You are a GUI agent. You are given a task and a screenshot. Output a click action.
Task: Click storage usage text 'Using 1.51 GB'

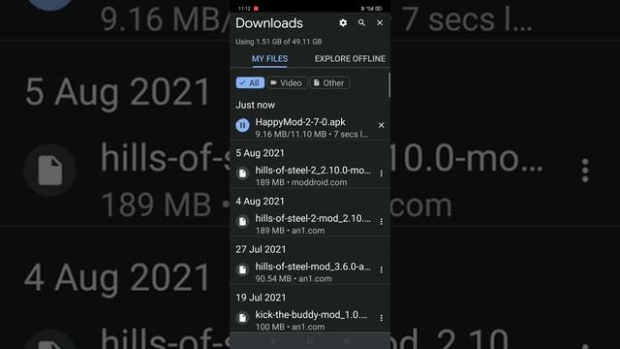pyautogui.click(x=279, y=42)
